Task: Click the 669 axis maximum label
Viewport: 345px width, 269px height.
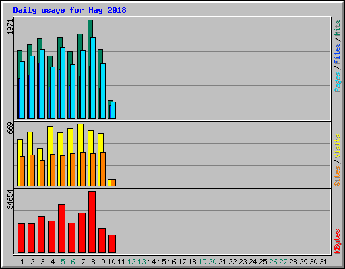Action: pos(10,128)
